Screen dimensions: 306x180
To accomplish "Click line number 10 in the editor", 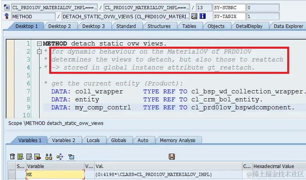I will click(27, 115).
